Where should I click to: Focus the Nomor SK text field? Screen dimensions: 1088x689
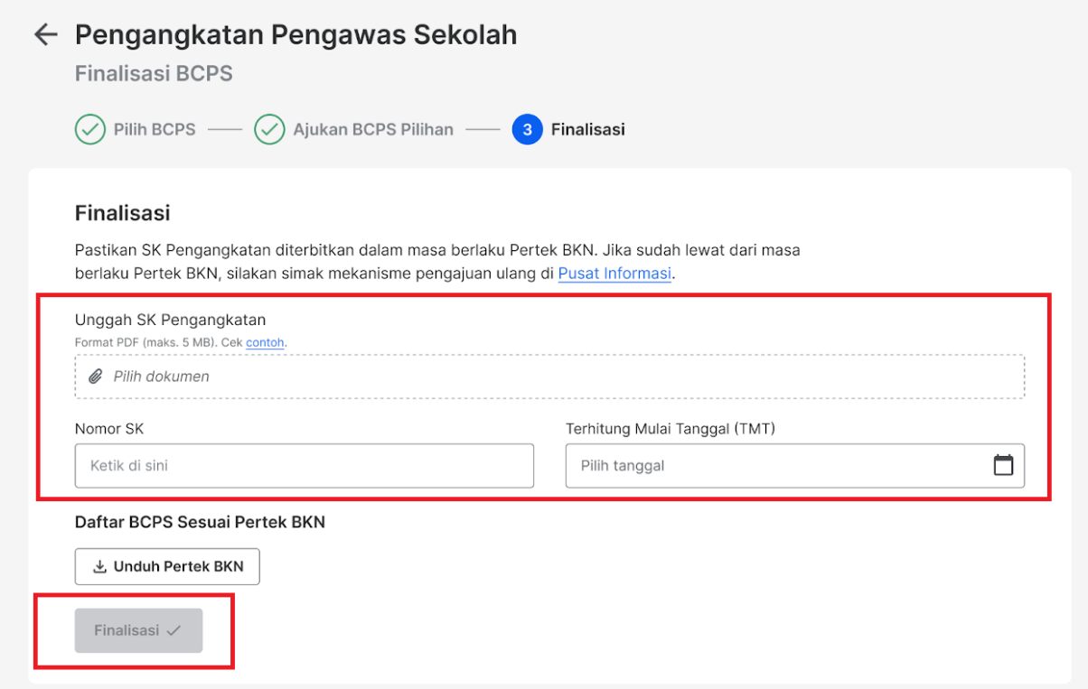305,466
